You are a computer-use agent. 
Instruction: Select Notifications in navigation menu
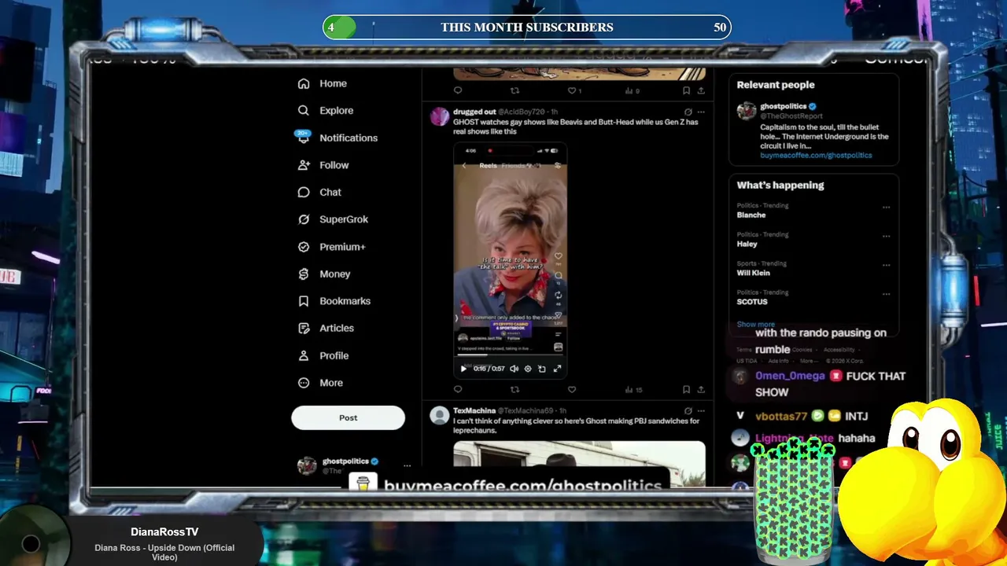coord(349,138)
